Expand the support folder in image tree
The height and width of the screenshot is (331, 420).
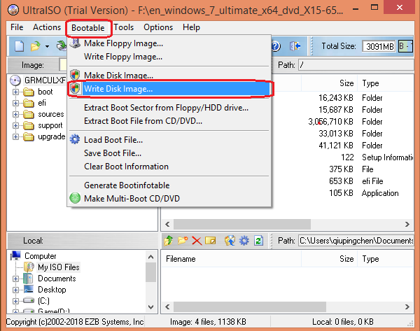point(15,125)
